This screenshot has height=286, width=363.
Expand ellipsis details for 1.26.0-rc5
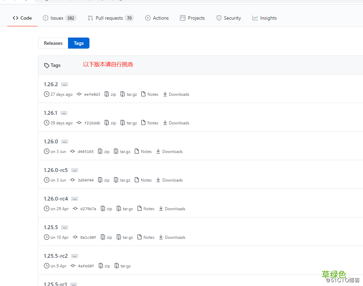click(75, 171)
